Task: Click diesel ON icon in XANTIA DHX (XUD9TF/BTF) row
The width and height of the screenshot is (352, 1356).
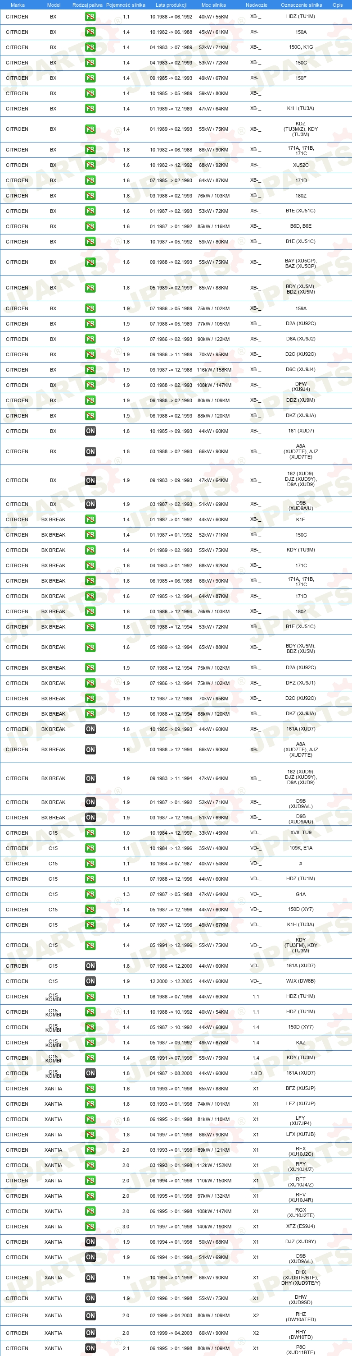Action: point(90,1278)
